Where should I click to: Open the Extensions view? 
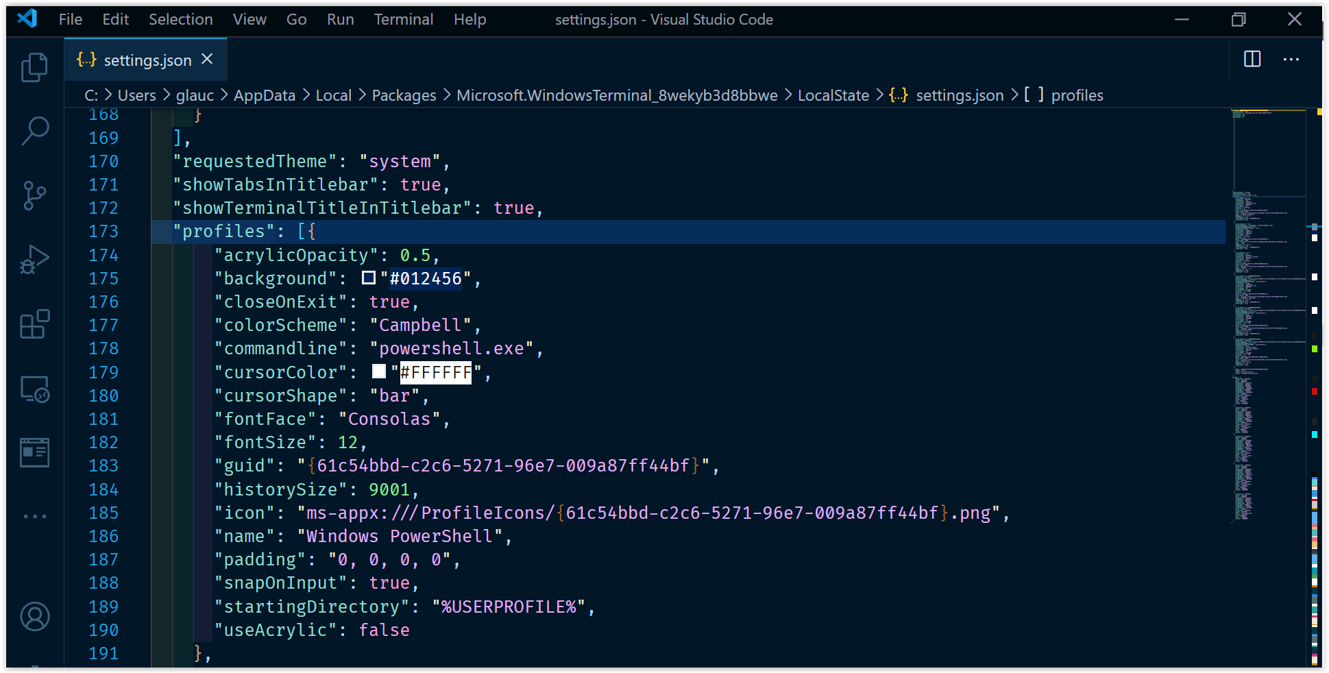34,324
